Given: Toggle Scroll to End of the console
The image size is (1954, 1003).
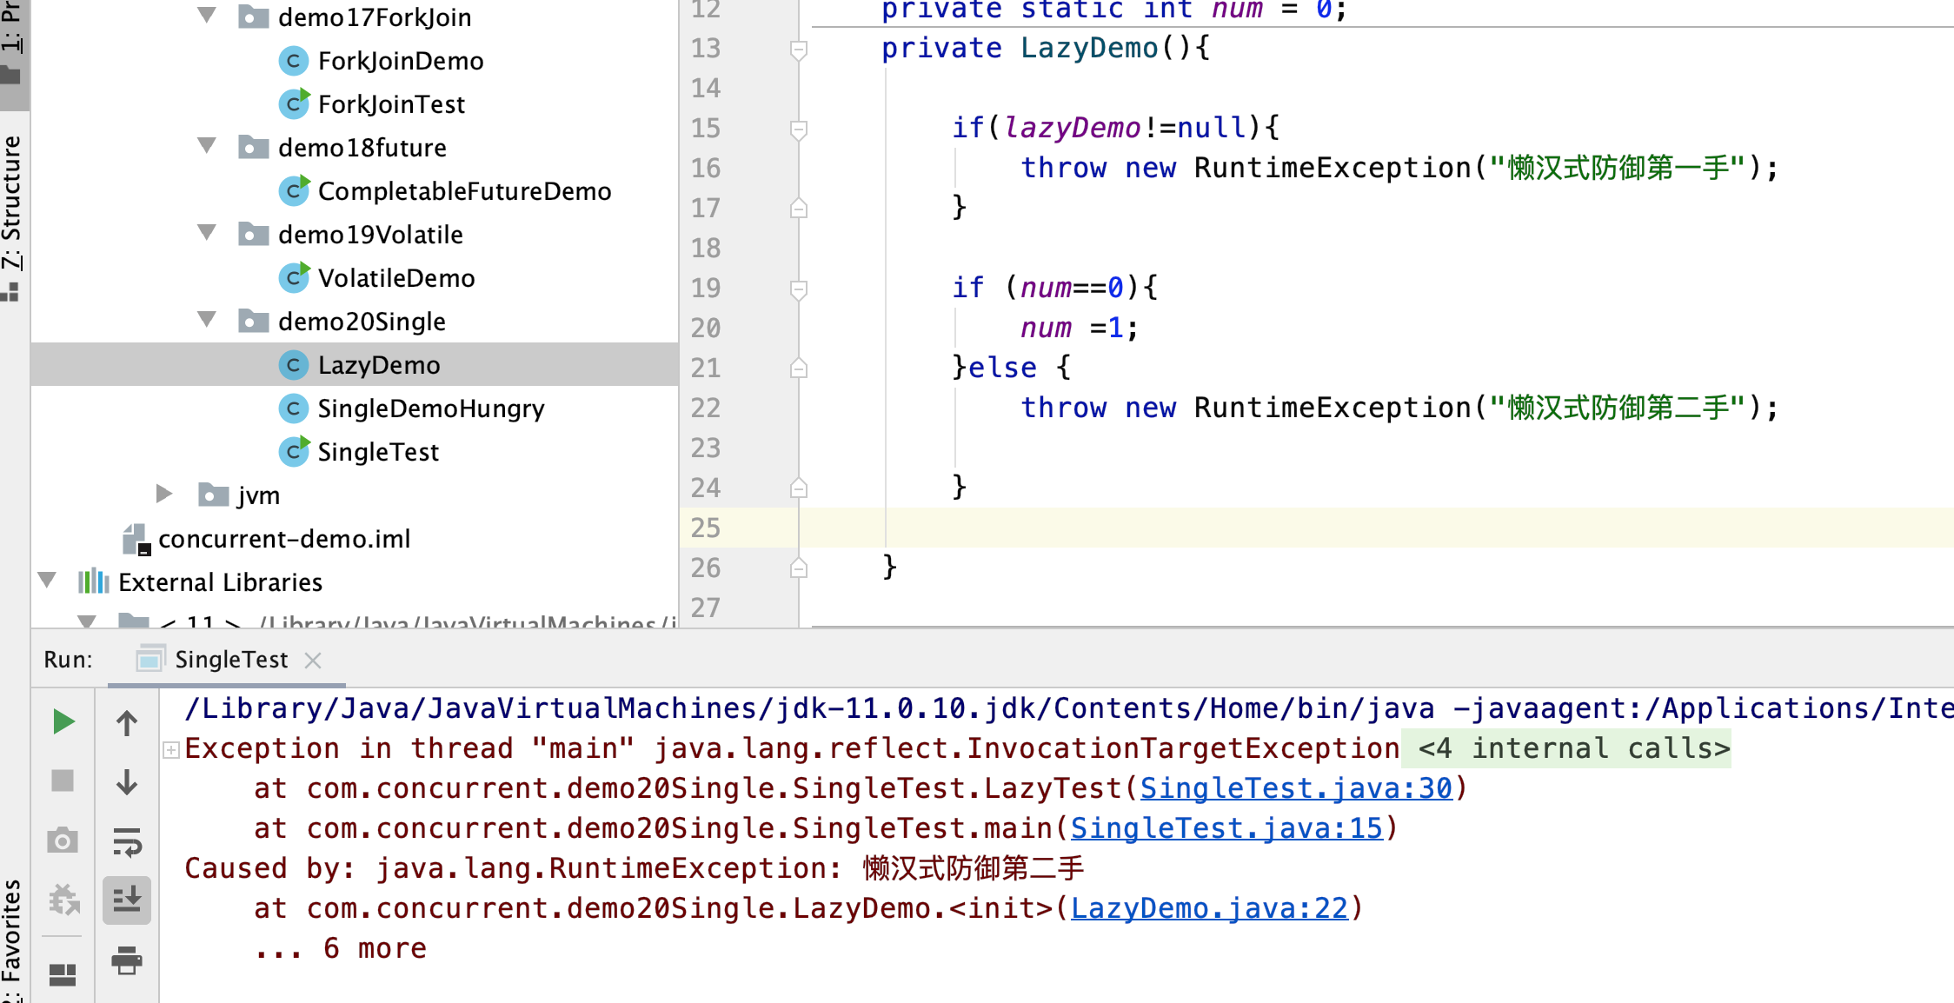Looking at the screenshot, I should (x=127, y=900).
